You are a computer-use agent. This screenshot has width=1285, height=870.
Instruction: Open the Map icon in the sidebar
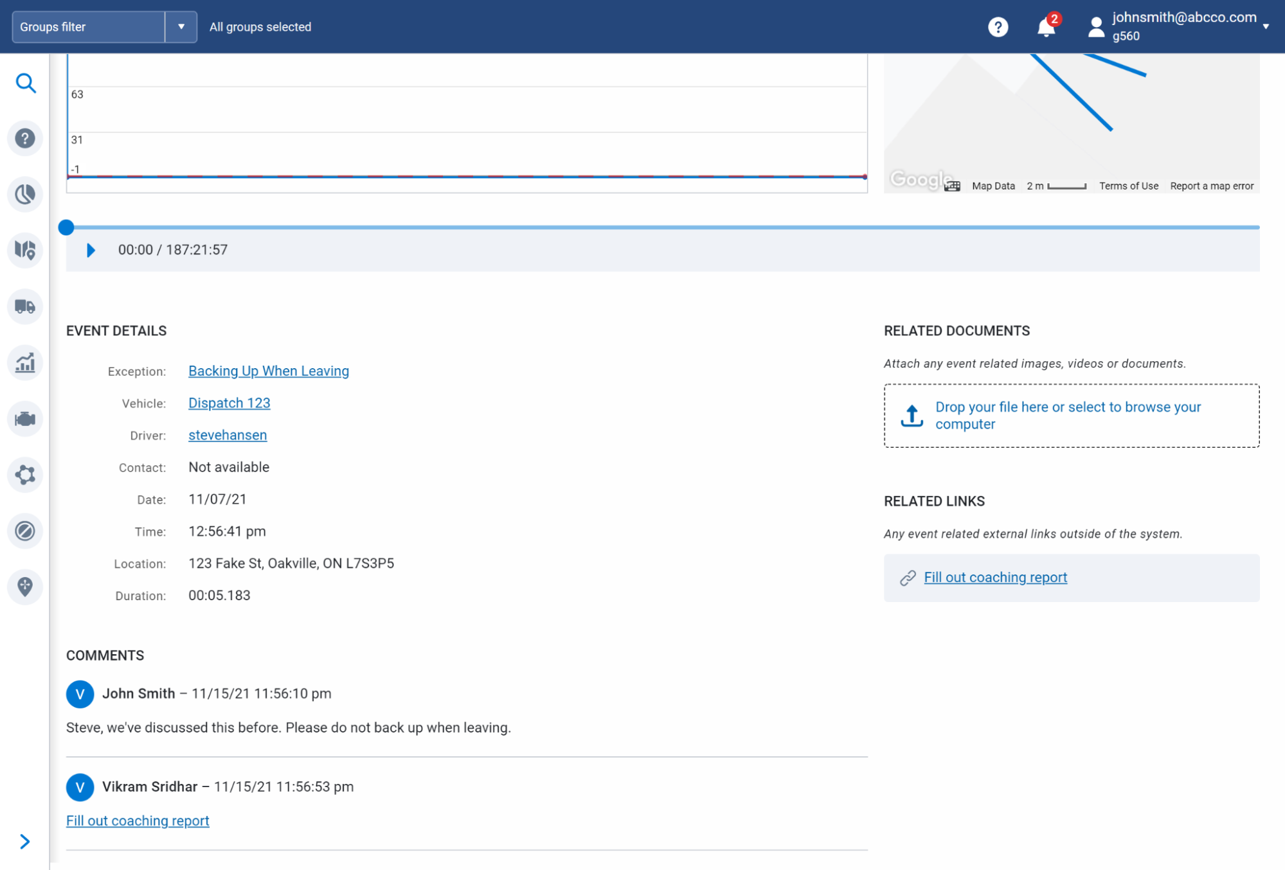coord(26,251)
